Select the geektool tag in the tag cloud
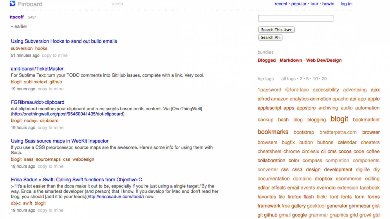The image size is (390, 219). (316, 206)
